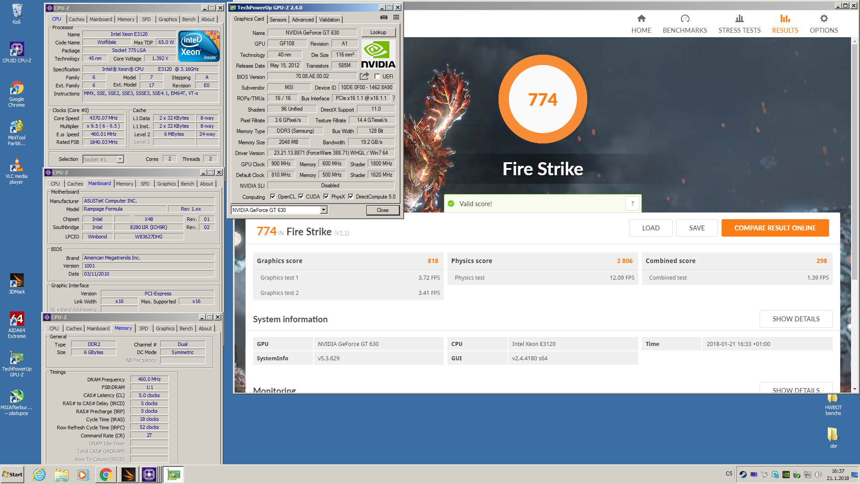Image resolution: width=860 pixels, height=484 pixels.
Task: Open MSIAfterburner shortcut on desktop
Action: pyautogui.click(x=17, y=402)
